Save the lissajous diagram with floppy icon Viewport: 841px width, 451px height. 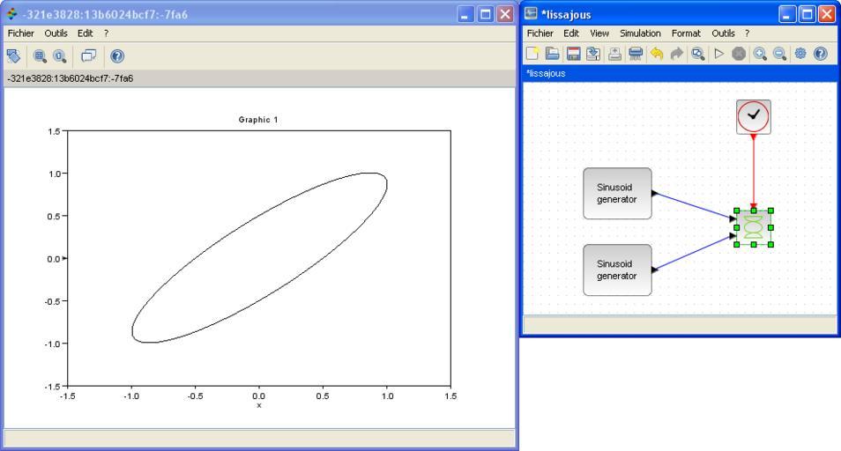[572, 55]
